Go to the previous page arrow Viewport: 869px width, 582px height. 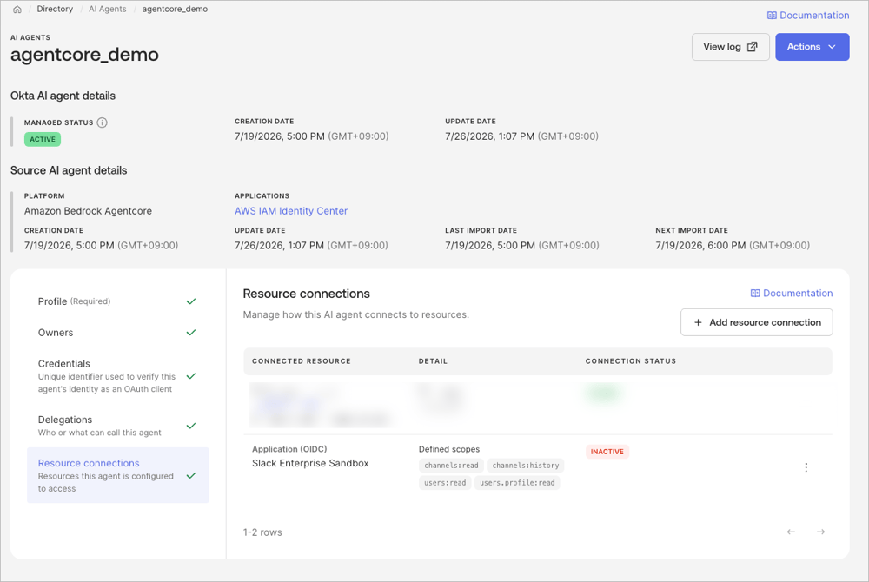coord(791,532)
